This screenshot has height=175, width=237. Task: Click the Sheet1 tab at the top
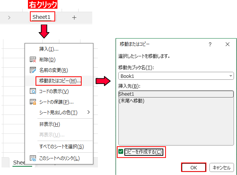(x=42, y=17)
